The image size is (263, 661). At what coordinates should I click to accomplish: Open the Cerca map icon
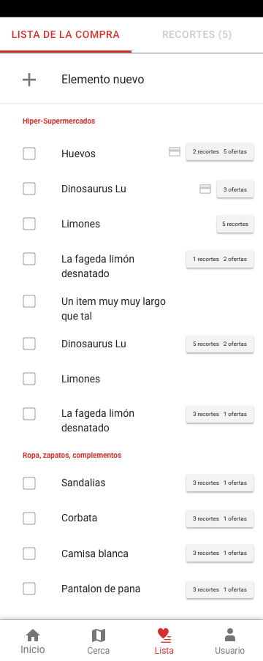[98, 635]
